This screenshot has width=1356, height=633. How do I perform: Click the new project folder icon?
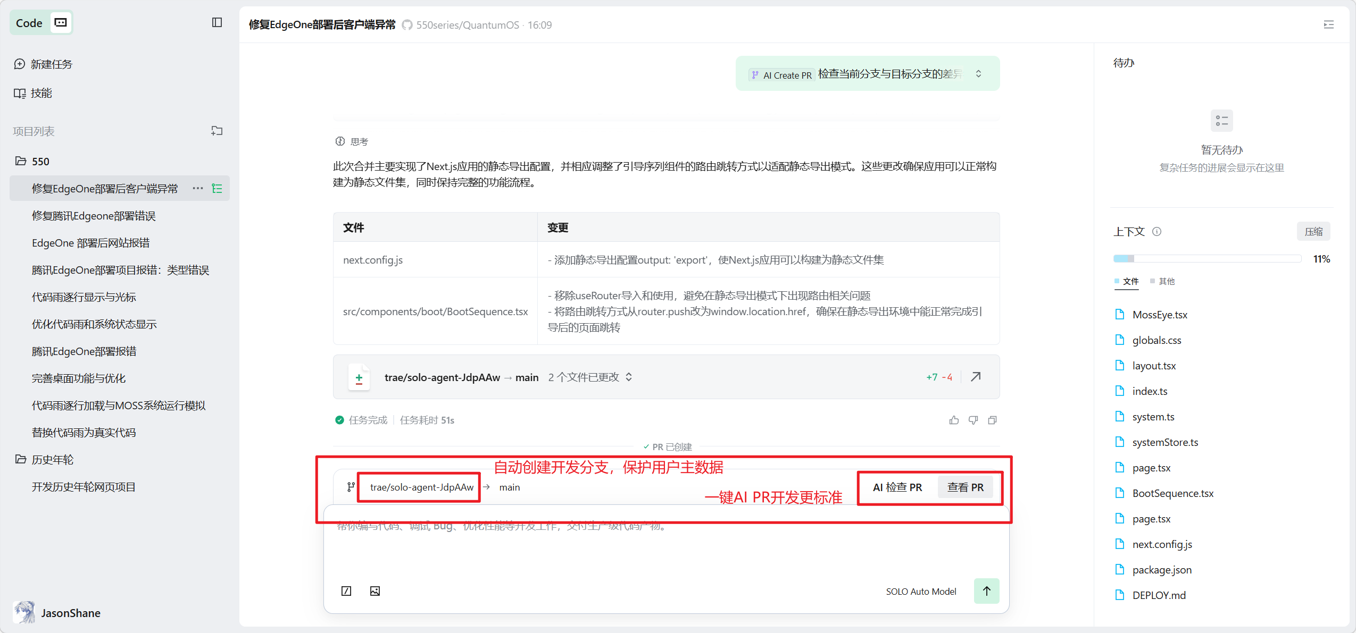[217, 131]
